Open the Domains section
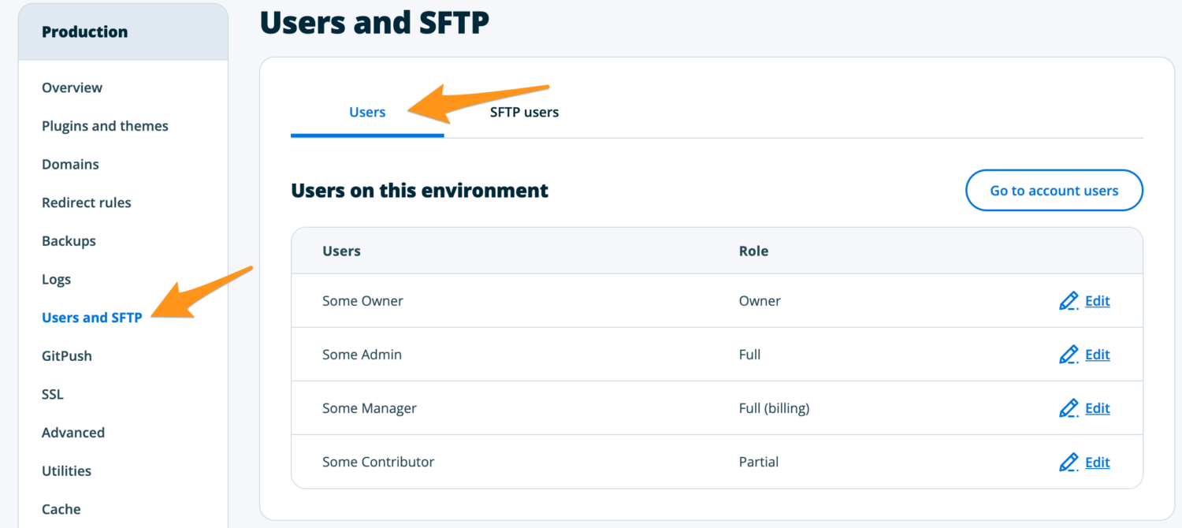 pyautogui.click(x=70, y=164)
